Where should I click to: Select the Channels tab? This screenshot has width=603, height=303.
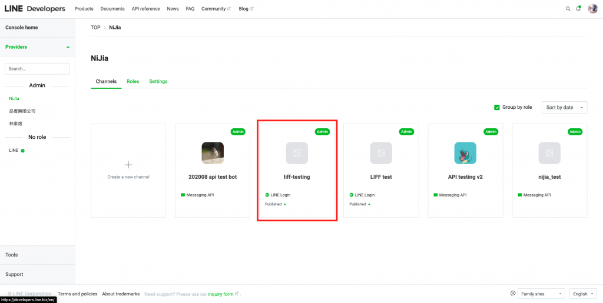[x=106, y=81]
